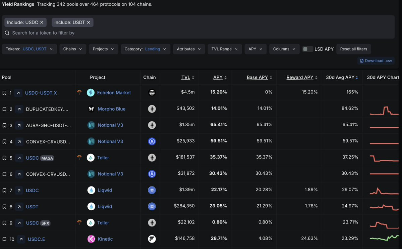Viewport: 402px width, 249px height.
Task: Expand the Chains dropdown
Action: [x=73, y=49]
